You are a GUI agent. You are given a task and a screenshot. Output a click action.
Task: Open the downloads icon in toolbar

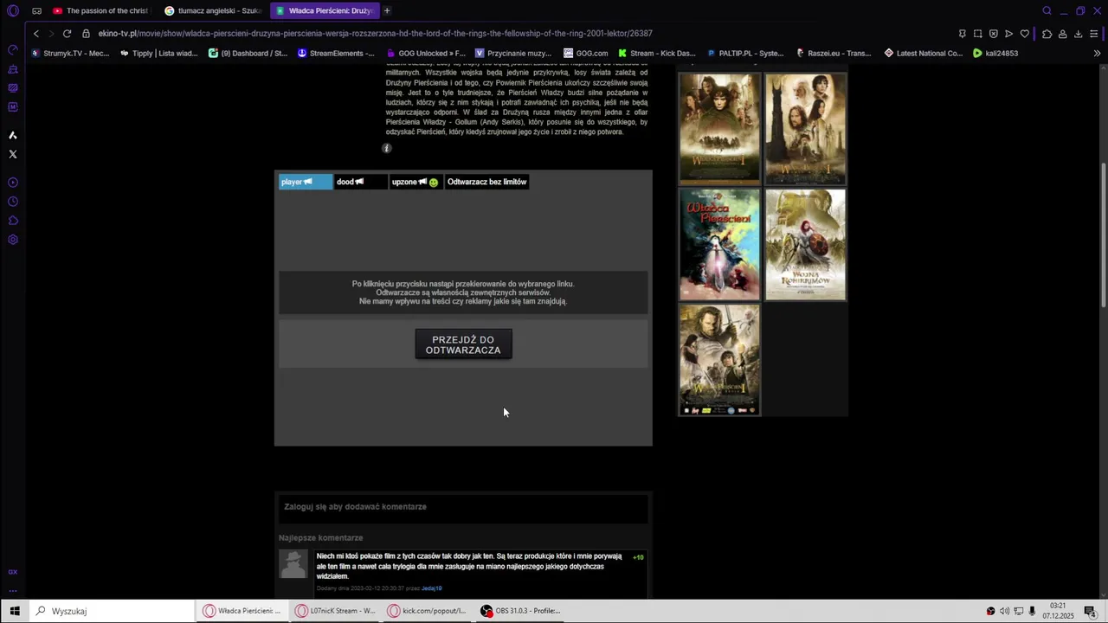(1078, 34)
